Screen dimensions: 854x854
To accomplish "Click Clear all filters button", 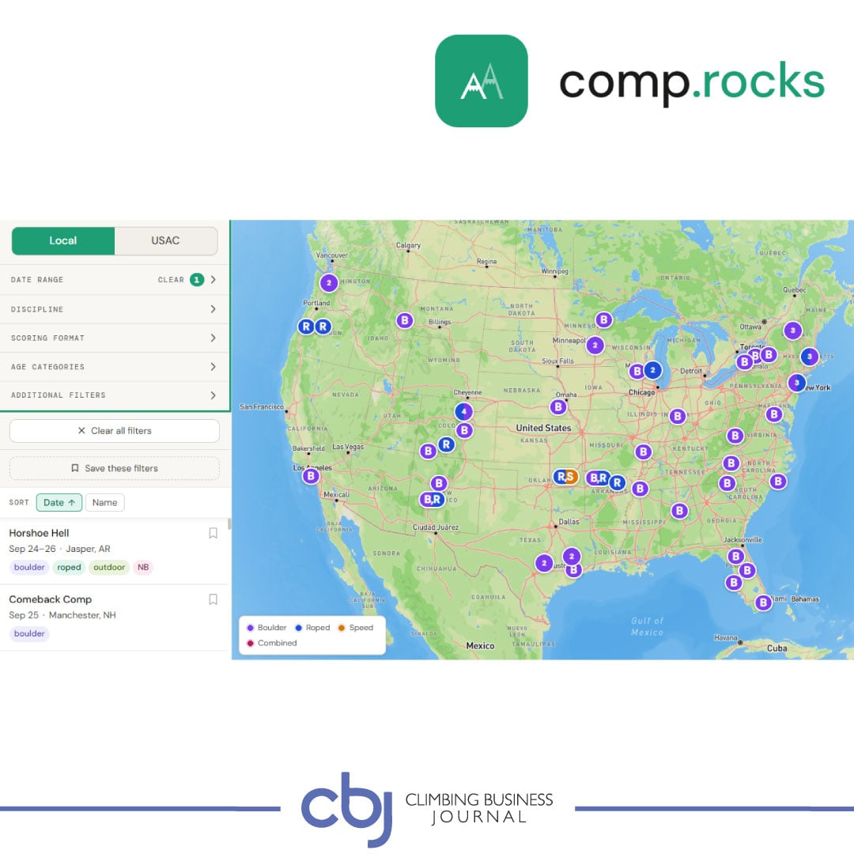I will 115,431.
